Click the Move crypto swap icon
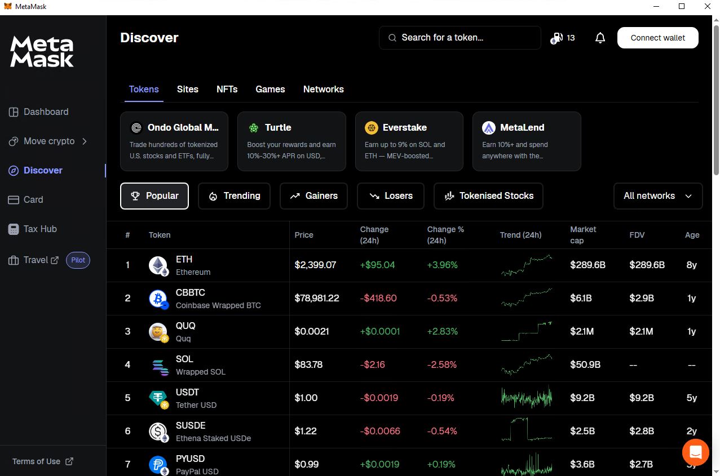The image size is (720, 476). (x=14, y=141)
